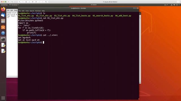Click file name 01_list_etc.py in ls output

coord(26,16)
